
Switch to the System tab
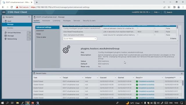(x=37, y=21)
